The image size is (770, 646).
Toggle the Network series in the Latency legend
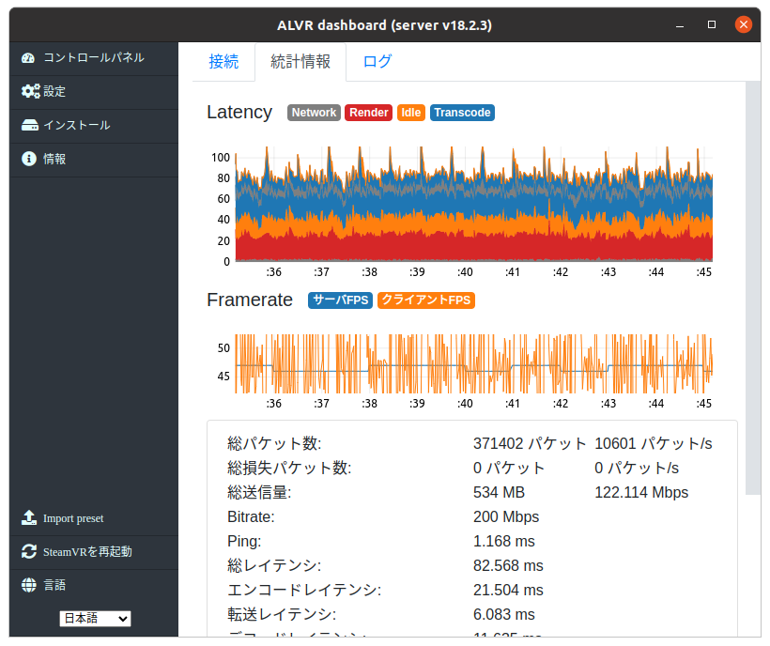pyautogui.click(x=314, y=113)
